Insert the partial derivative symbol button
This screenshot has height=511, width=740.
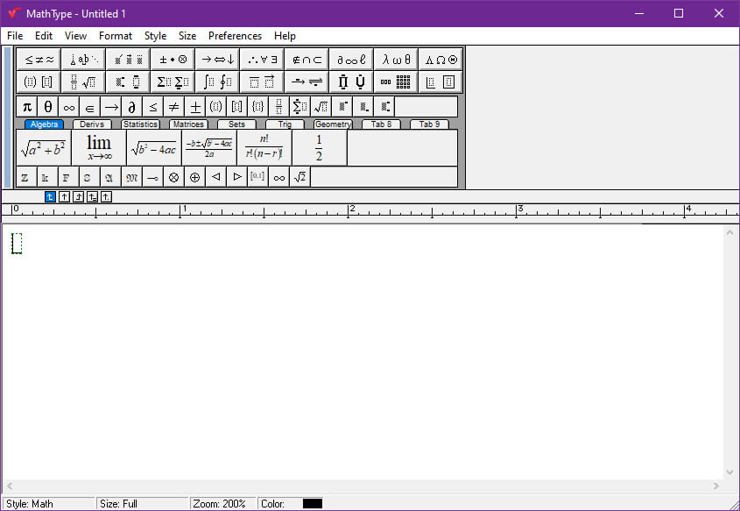point(131,107)
